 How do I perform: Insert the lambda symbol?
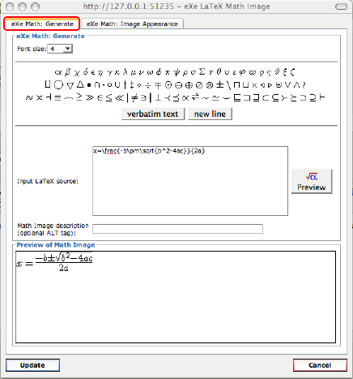coord(125,71)
